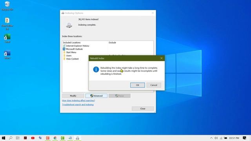Open the Recycle Bin desktop icon
Image resolution: width=251 pixels, height=141 pixels.
click(x=7, y=6)
